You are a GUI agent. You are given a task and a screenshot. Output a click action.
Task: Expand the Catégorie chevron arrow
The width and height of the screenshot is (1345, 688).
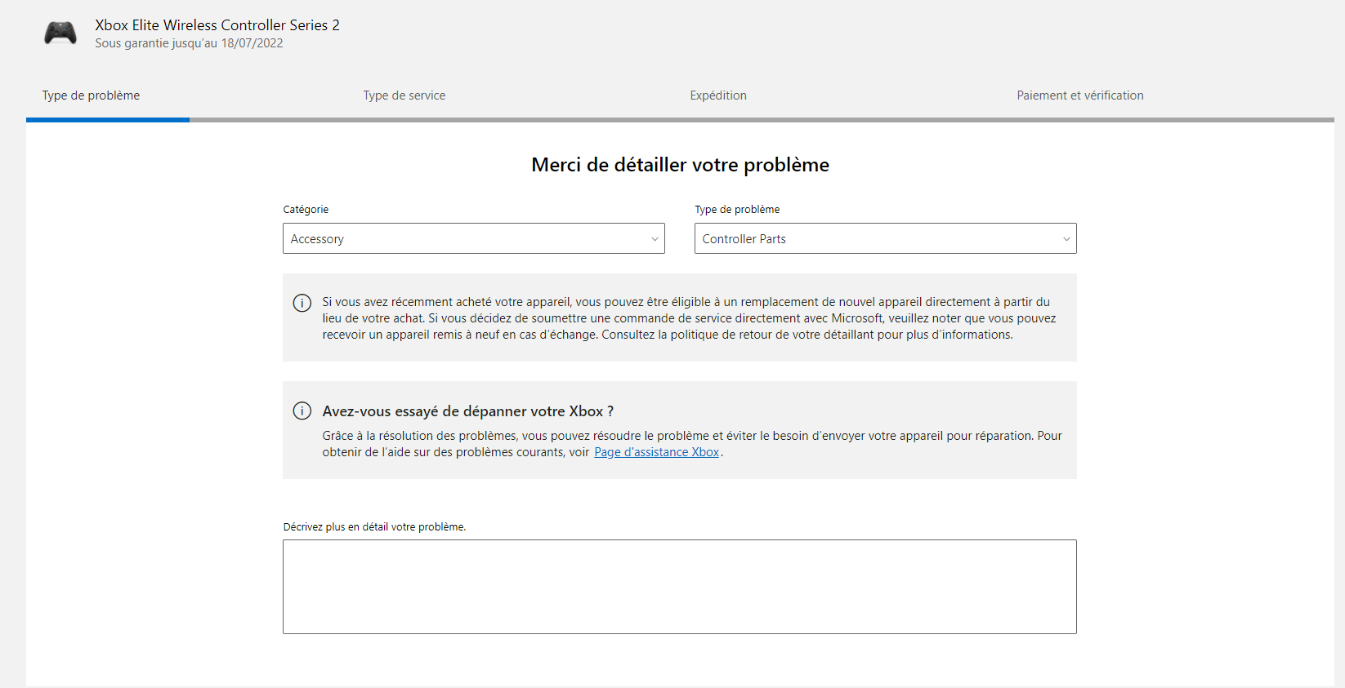pyautogui.click(x=655, y=239)
